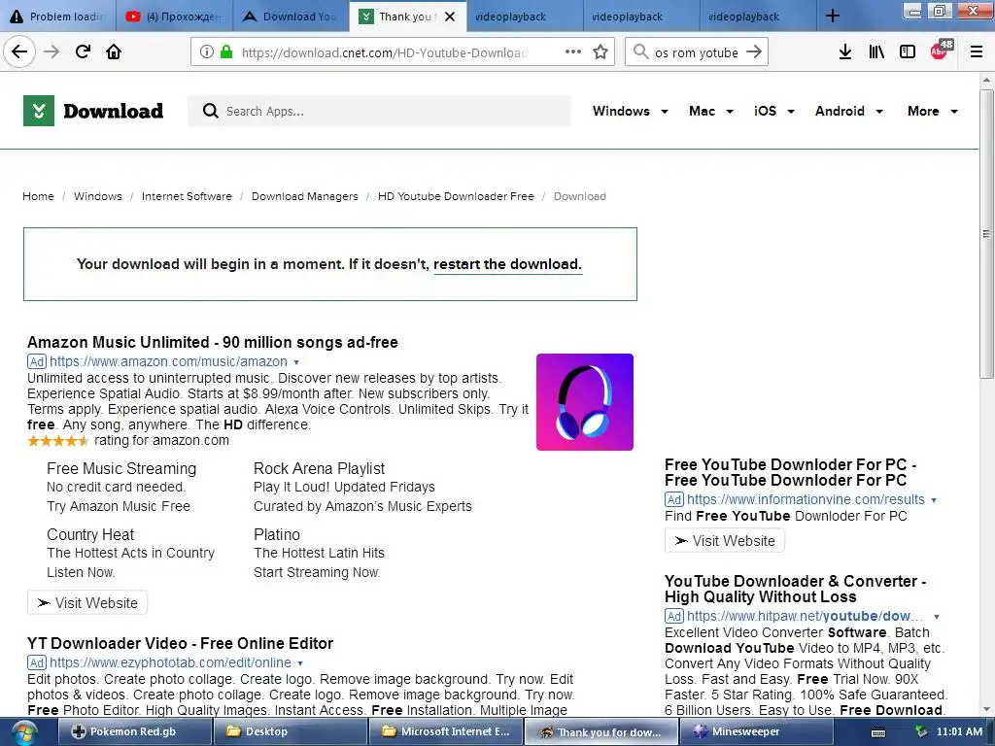Click the green padlock security icon
This screenshot has width=995, height=746.
(225, 52)
